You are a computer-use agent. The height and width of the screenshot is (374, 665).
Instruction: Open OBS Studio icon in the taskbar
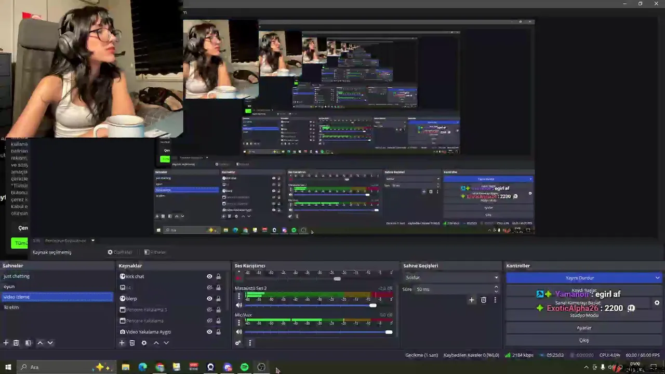261,367
